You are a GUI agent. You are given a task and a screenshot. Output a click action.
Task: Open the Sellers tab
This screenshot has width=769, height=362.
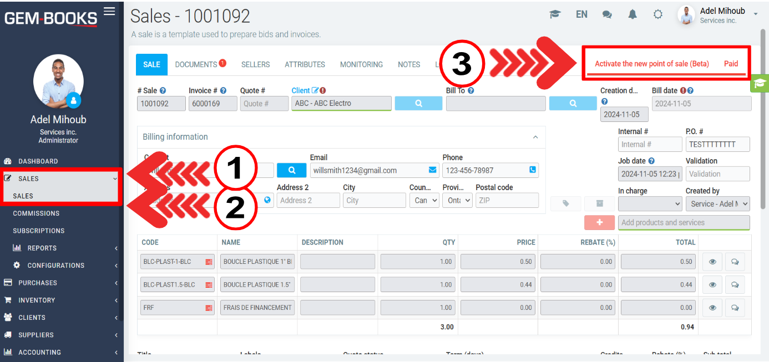pos(255,64)
